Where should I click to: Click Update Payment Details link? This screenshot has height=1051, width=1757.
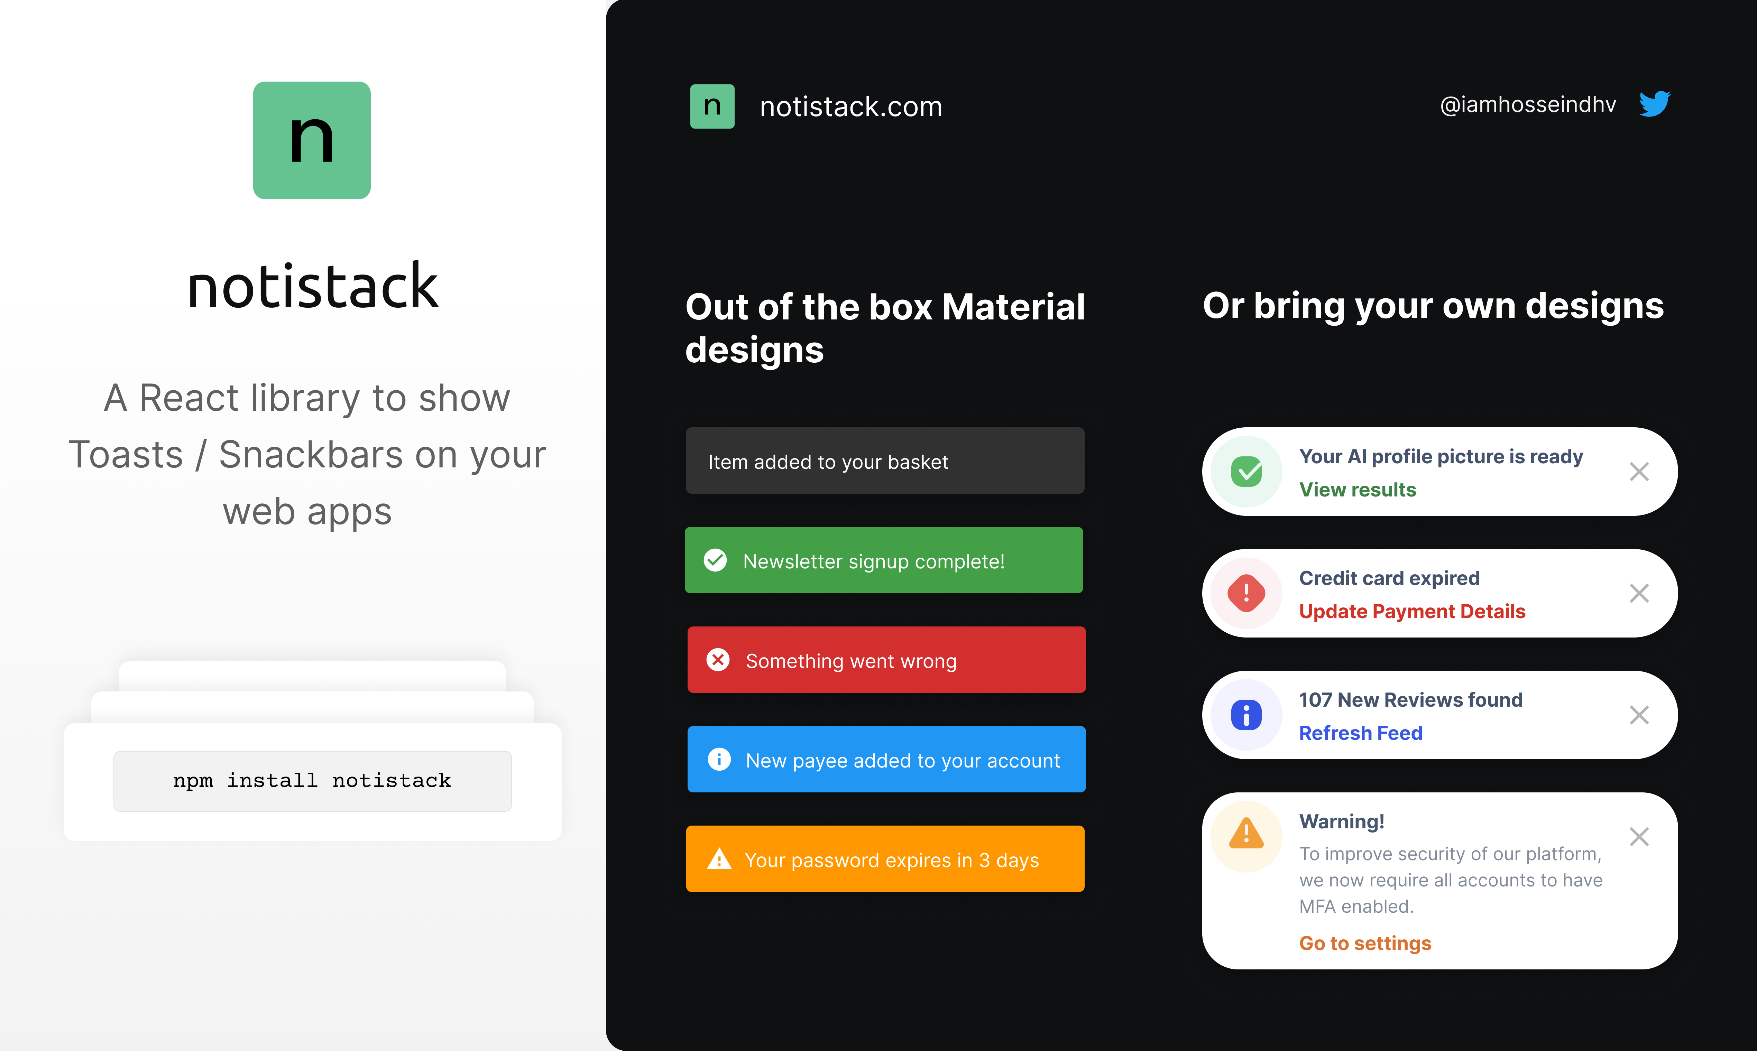click(x=1412, y=611)
